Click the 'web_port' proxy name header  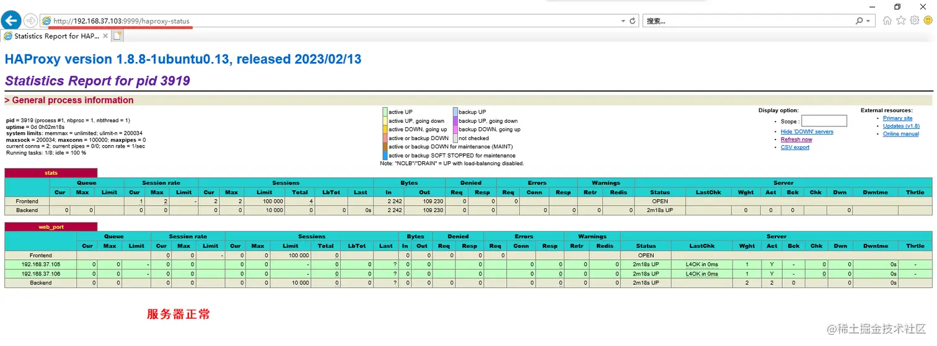[51, 227]
